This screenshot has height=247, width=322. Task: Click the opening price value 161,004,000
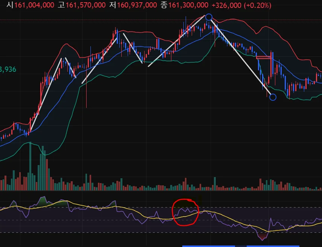[x=34, y=5]
